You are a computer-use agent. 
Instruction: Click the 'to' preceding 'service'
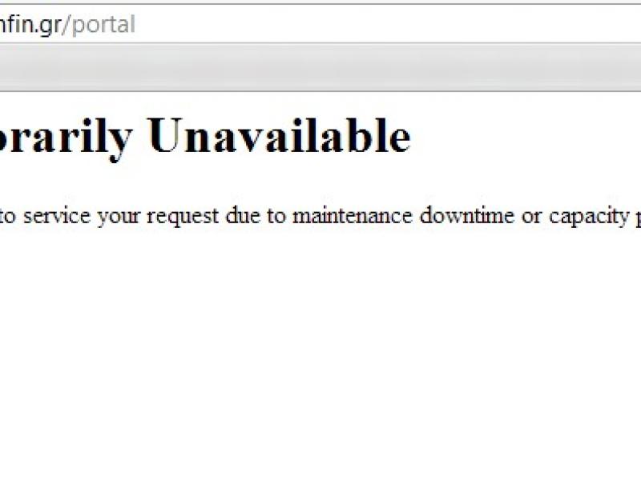(8, 216)
